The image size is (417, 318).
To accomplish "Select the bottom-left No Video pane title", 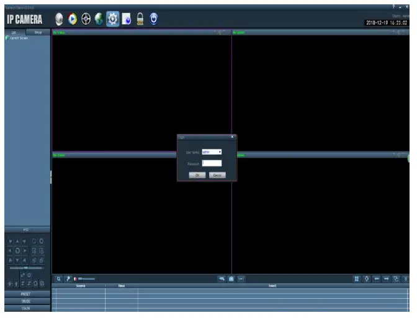I will pyautogui.click(x=59, y=155).
